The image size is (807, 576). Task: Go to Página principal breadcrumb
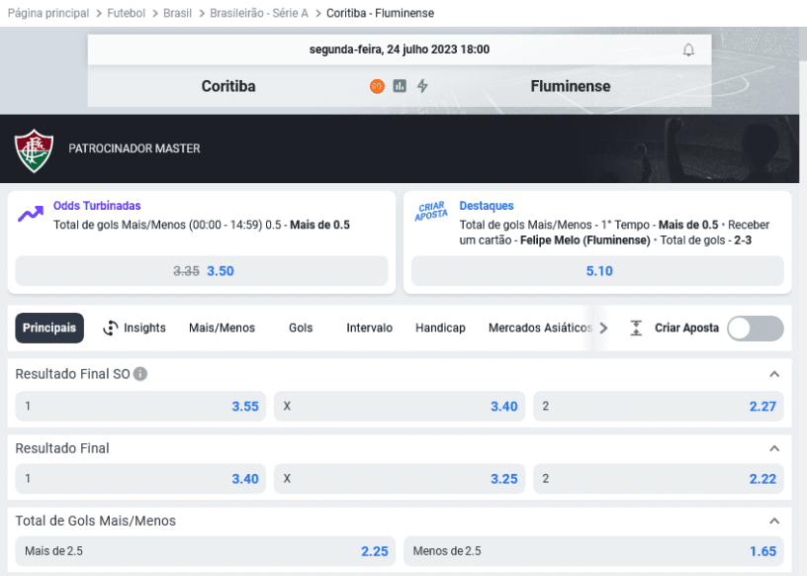tap(48, 14)
